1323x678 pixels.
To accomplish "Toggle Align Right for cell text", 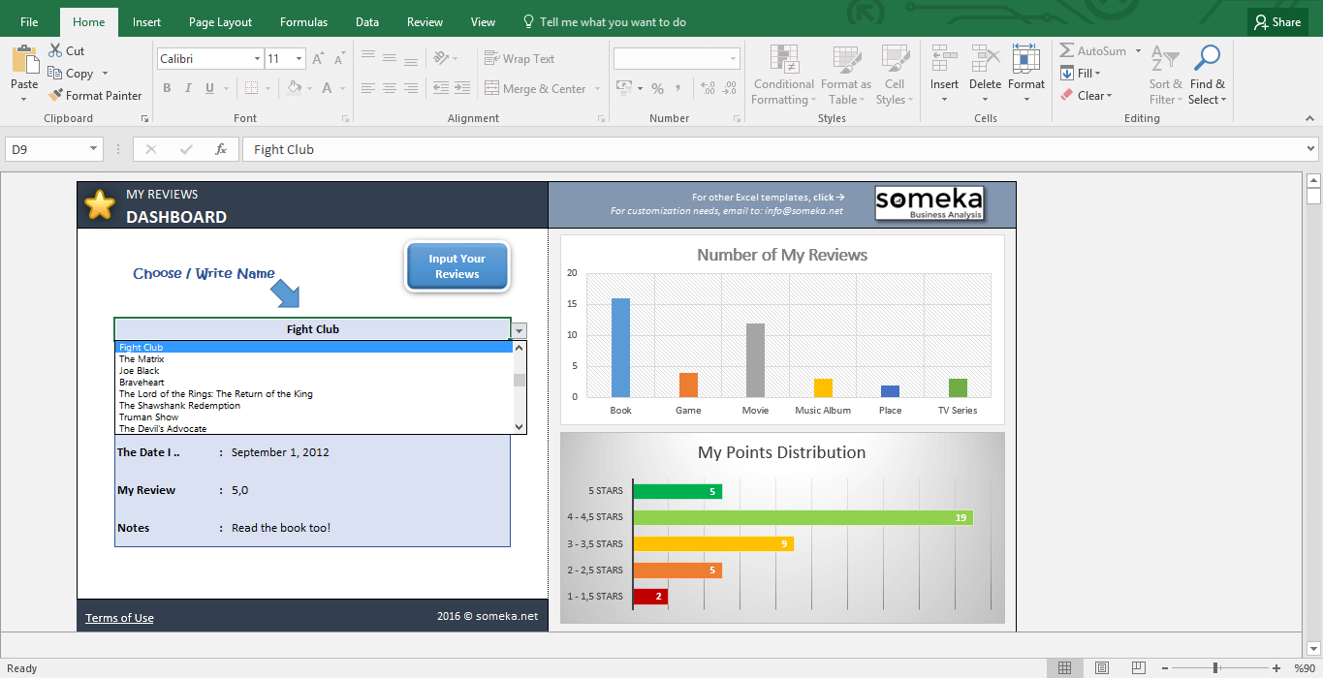I will click(411, 88).
